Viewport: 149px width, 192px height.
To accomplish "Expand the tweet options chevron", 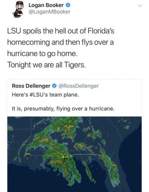I will tap(140, 6).
